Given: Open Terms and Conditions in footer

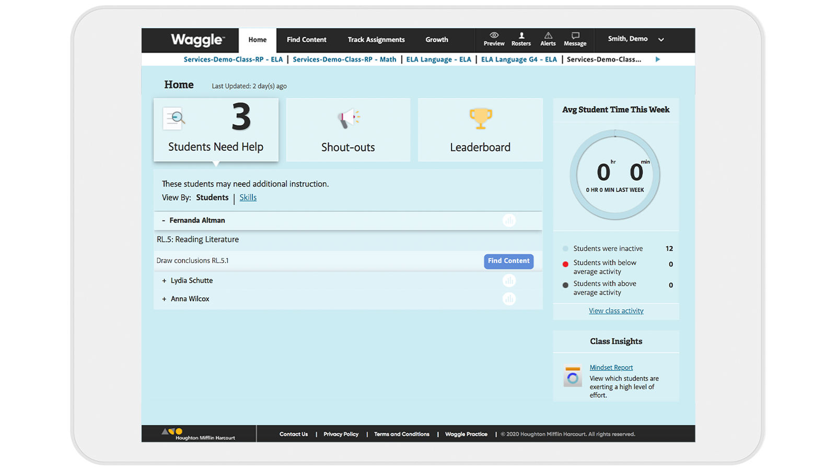Looking at the screenshot, I should coord(402,434).
